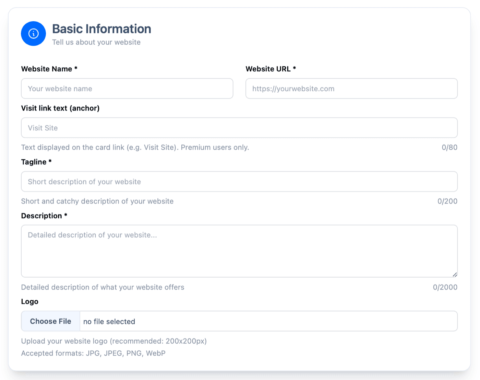Click the "no file selected" text
The width and height of the screenshot is (480, 380).
pyautogui.click(x=109, y=322)
